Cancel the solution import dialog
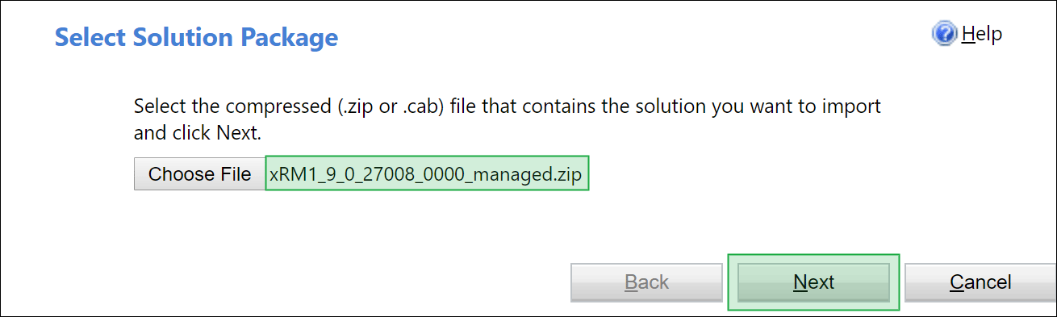The image size is (1057, 317). coord(980,282)
